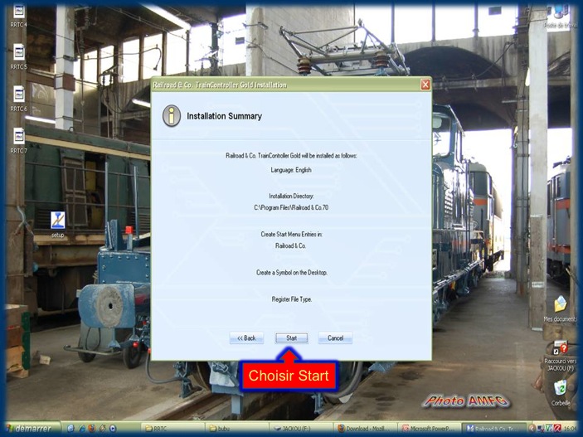
Task: Go back with the << Back button
Action: point(246,337)
